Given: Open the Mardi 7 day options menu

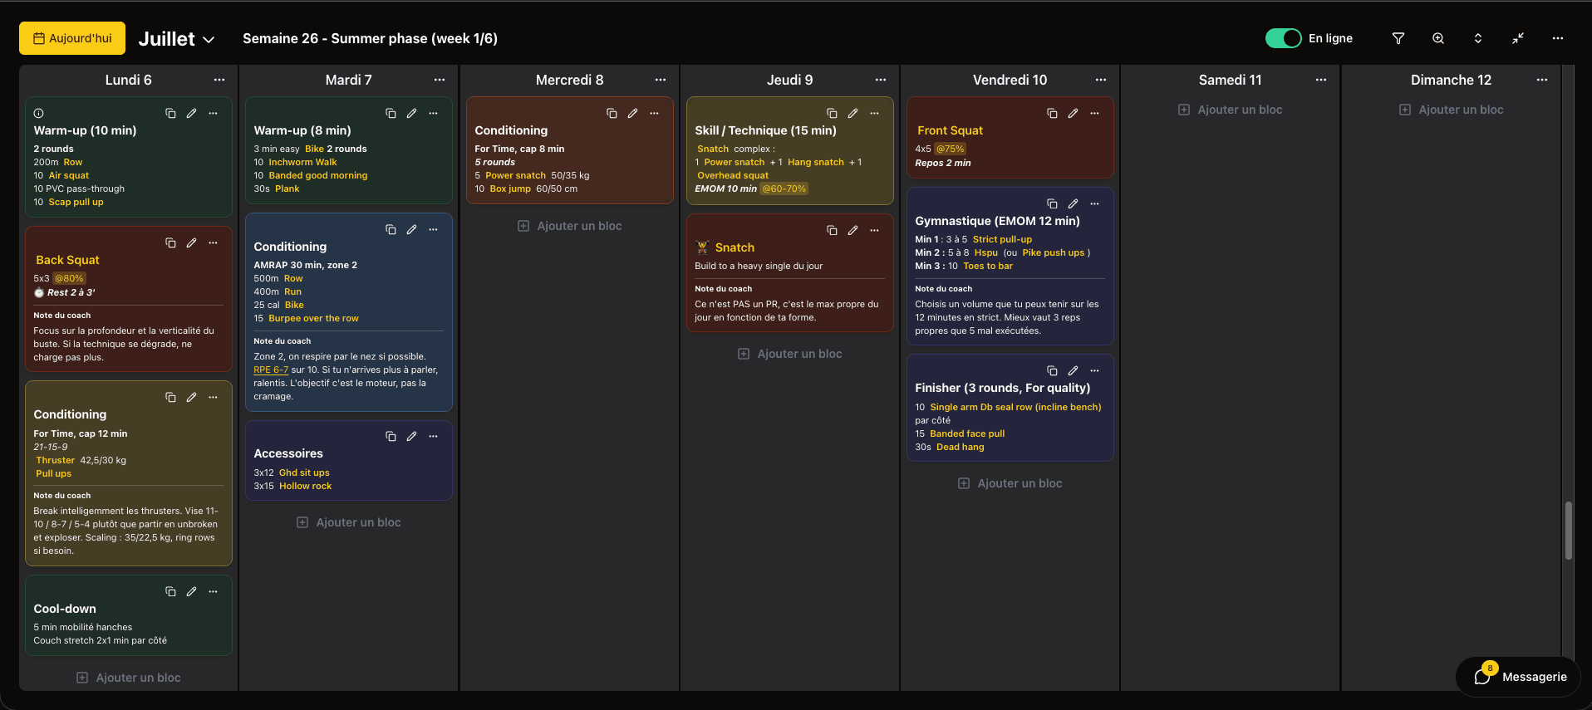Looking at the screenshot, I should [440, 80].
